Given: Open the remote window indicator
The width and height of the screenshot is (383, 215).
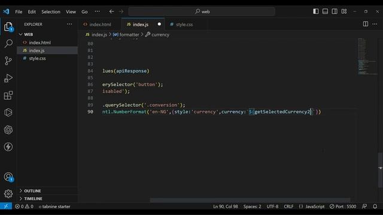Looking at the screenshot, I should pyautogui.click(x=6, y=207).
